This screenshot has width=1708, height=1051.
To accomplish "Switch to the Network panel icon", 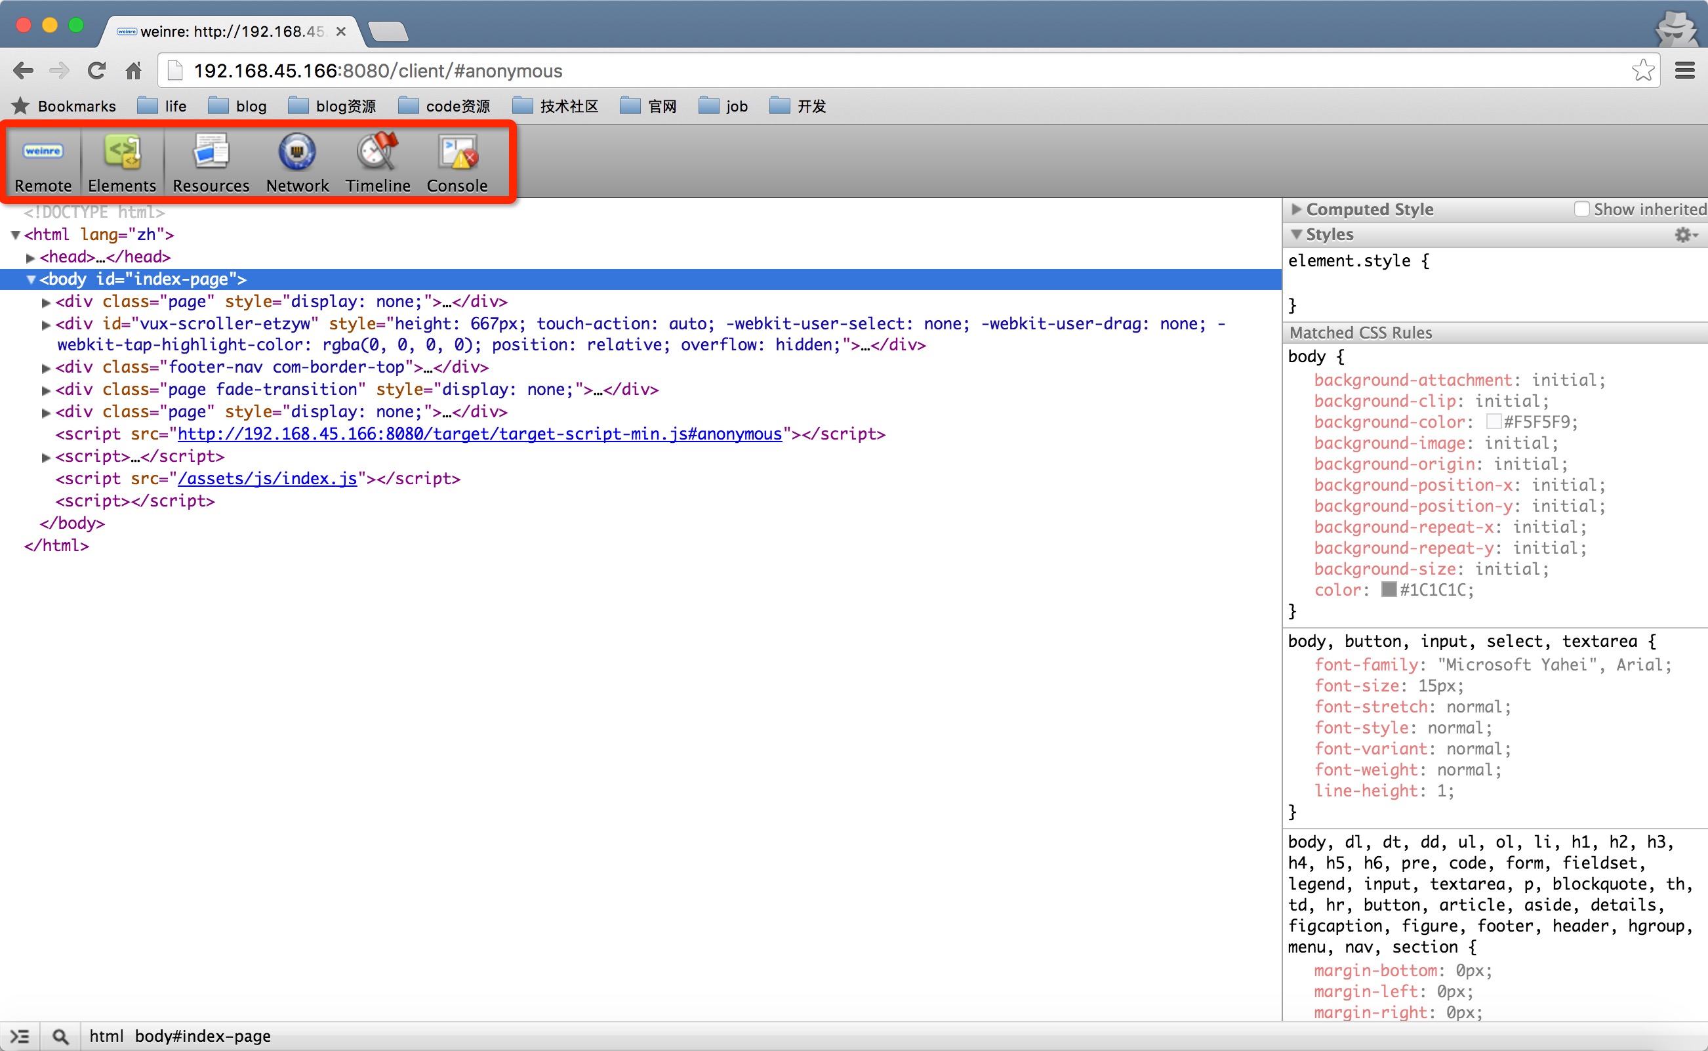I will (x=297, y=153).
